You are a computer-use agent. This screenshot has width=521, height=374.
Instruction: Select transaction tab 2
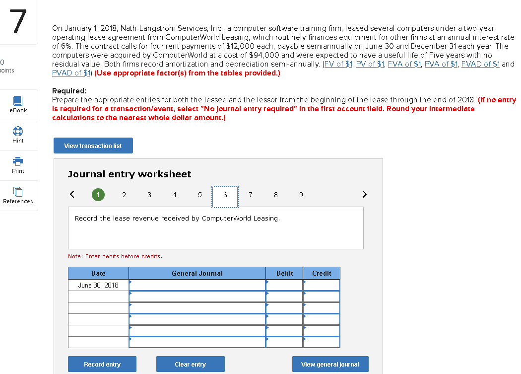pos(124,195)
